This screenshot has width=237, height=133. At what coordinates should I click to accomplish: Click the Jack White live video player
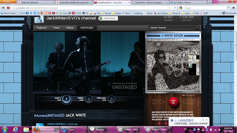coord(89,62)
